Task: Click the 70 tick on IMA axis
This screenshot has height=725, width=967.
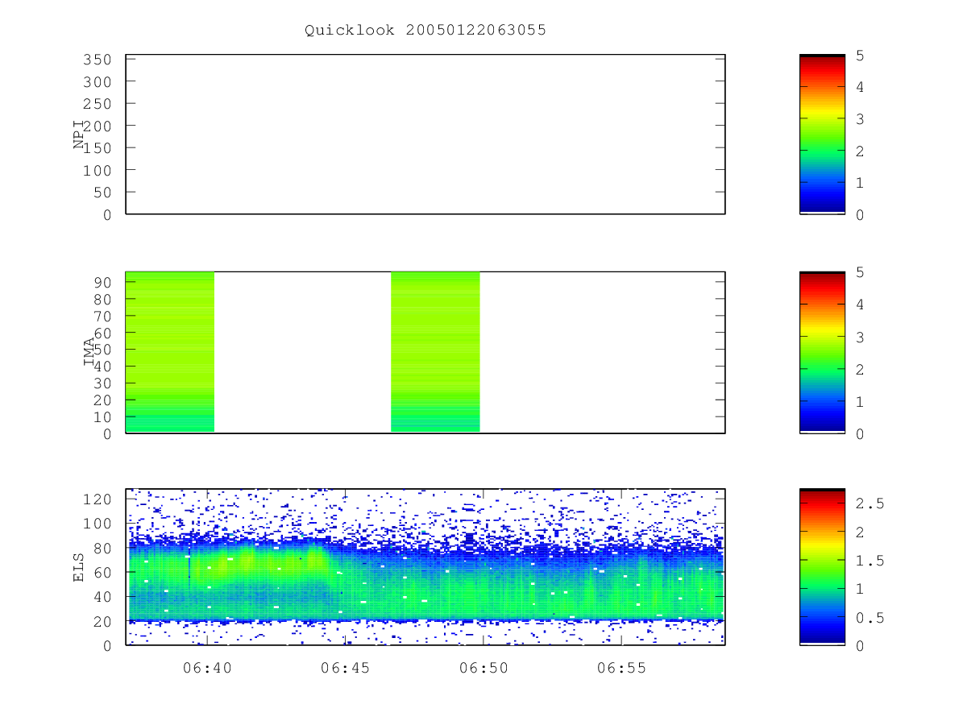Action: pos(102,316)
